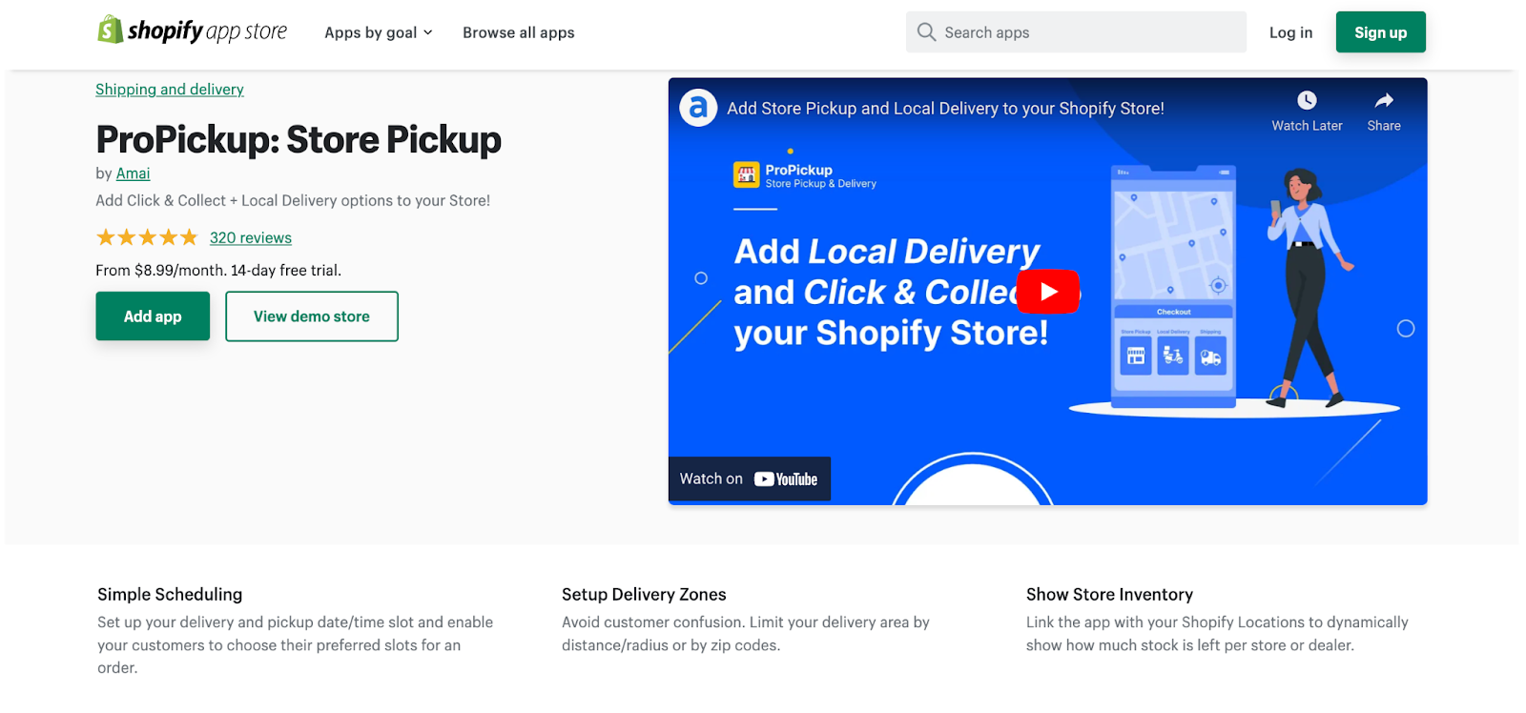This screenshot has height=713, width=1526.
Task: Open the Shipping and delivery breadcrumb link
Action: pos(170,90)
